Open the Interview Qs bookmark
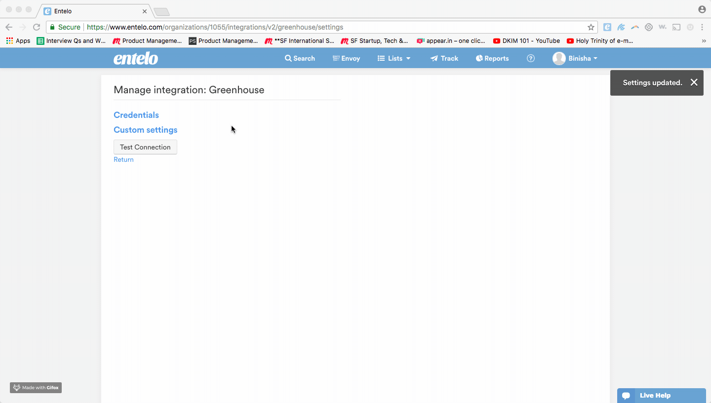The width and height of the screenshot is (711, 403). [71, 41]
